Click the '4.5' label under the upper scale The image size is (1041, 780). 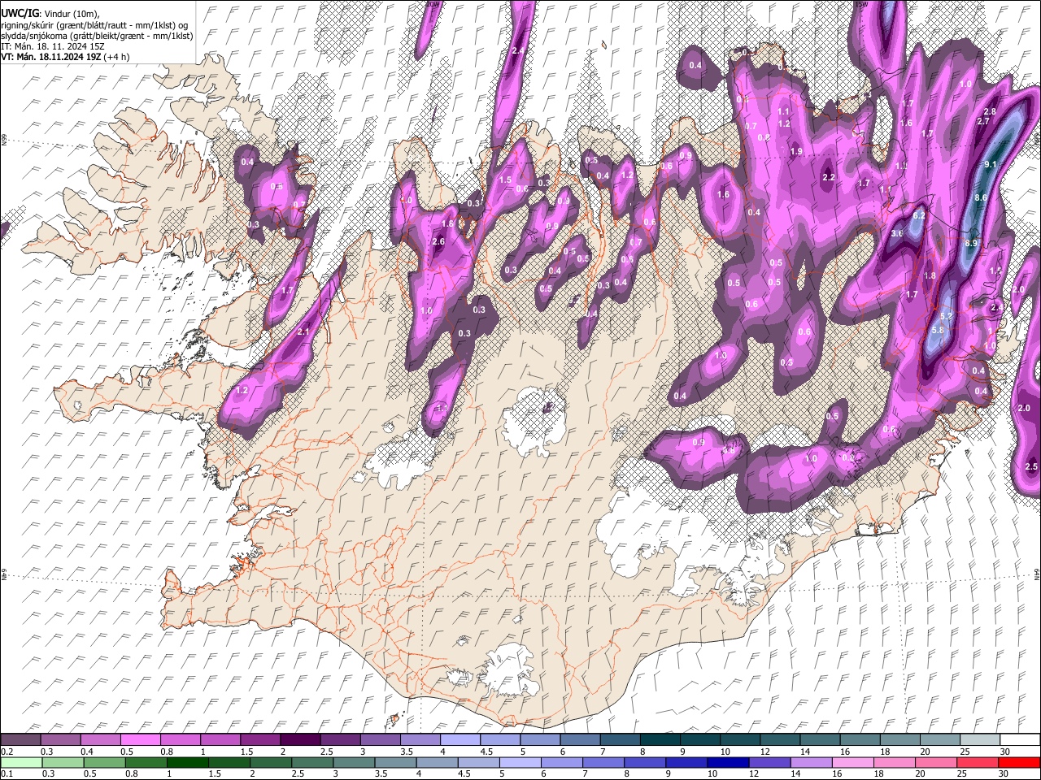coord(486,752)
